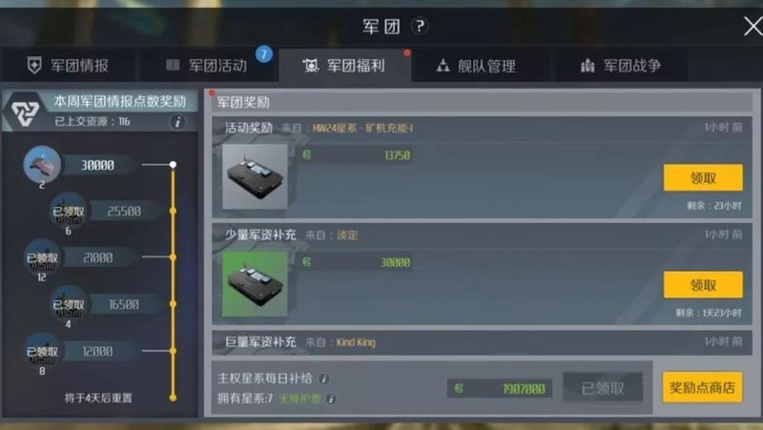Click the 活动奖励 crate thumbnail
Image resolution: width=763 pixels, height=430 pixels.
(255, 177)
